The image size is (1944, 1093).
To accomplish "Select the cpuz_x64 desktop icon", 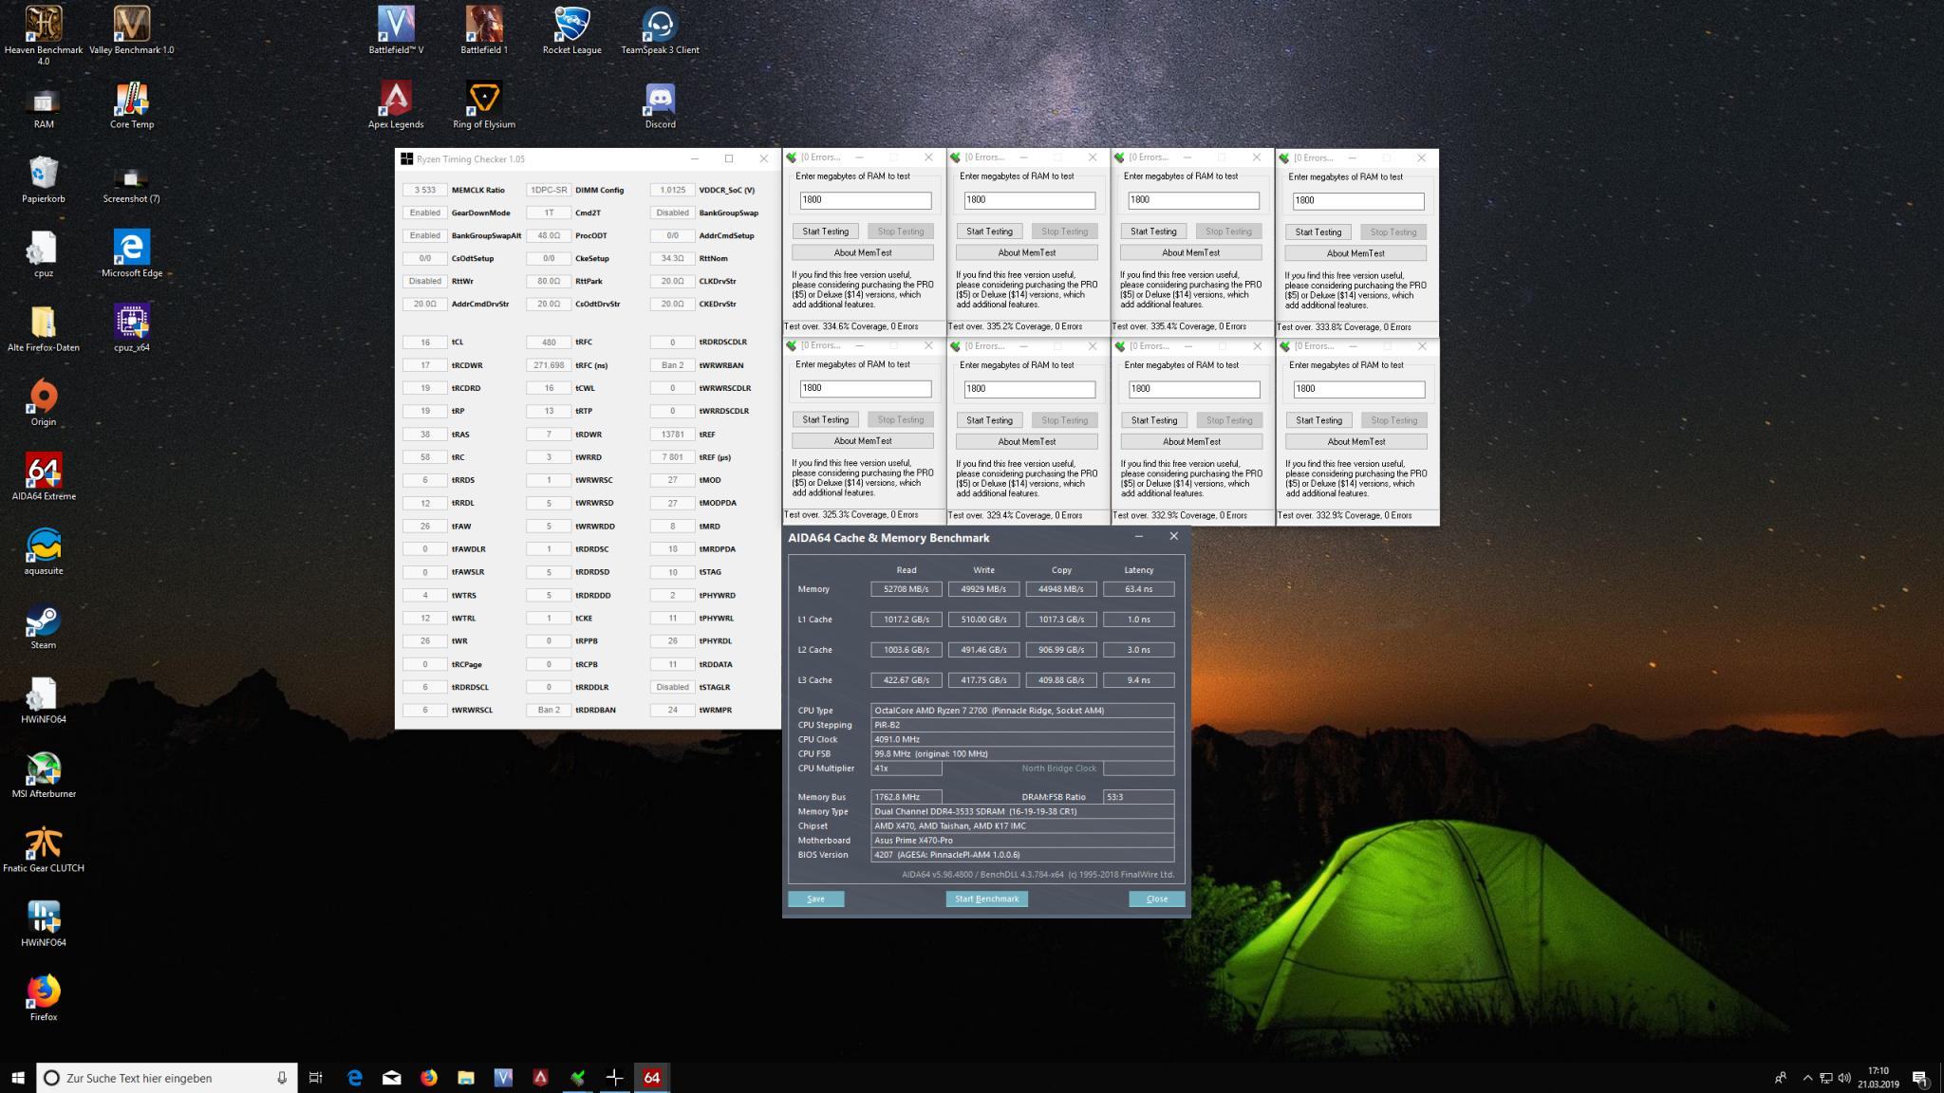I will click(132, 328).
